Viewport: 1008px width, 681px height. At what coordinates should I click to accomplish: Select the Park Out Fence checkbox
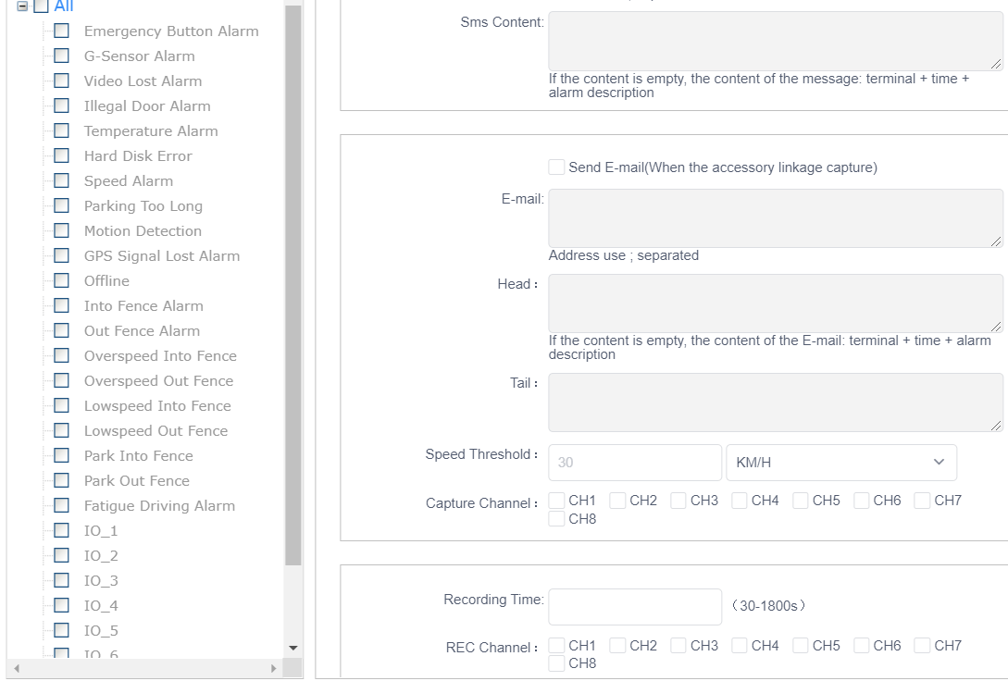tap(62, 480)
